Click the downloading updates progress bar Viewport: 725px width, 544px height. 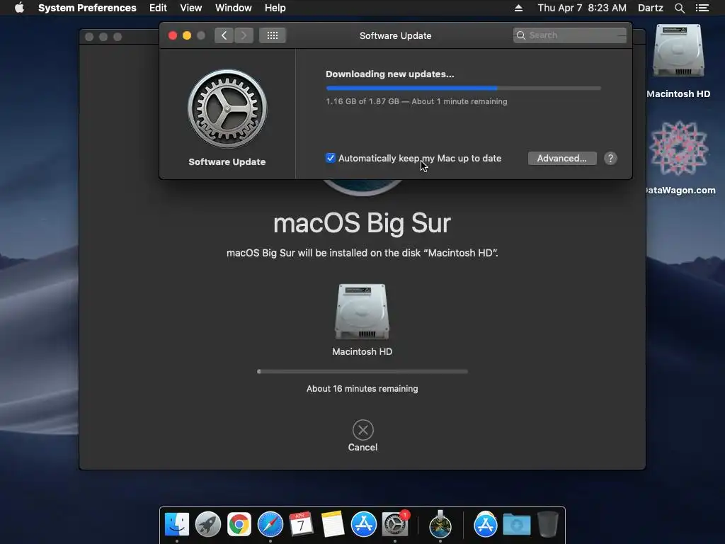click(x=463, y=88)
